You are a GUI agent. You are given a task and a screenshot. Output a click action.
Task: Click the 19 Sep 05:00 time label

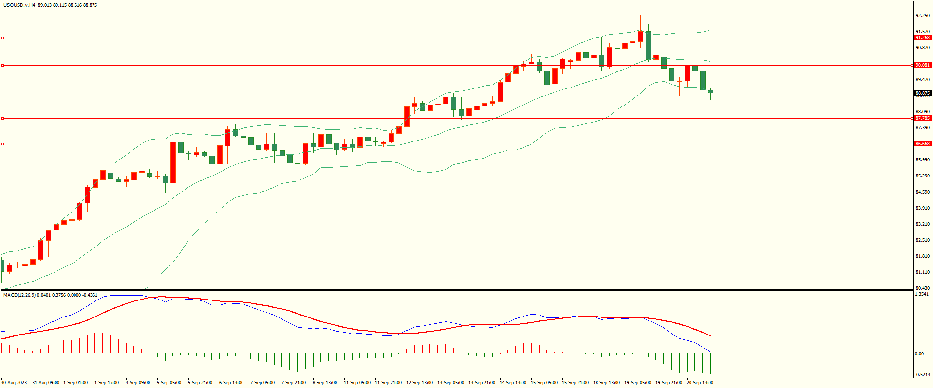coord(638,383)
